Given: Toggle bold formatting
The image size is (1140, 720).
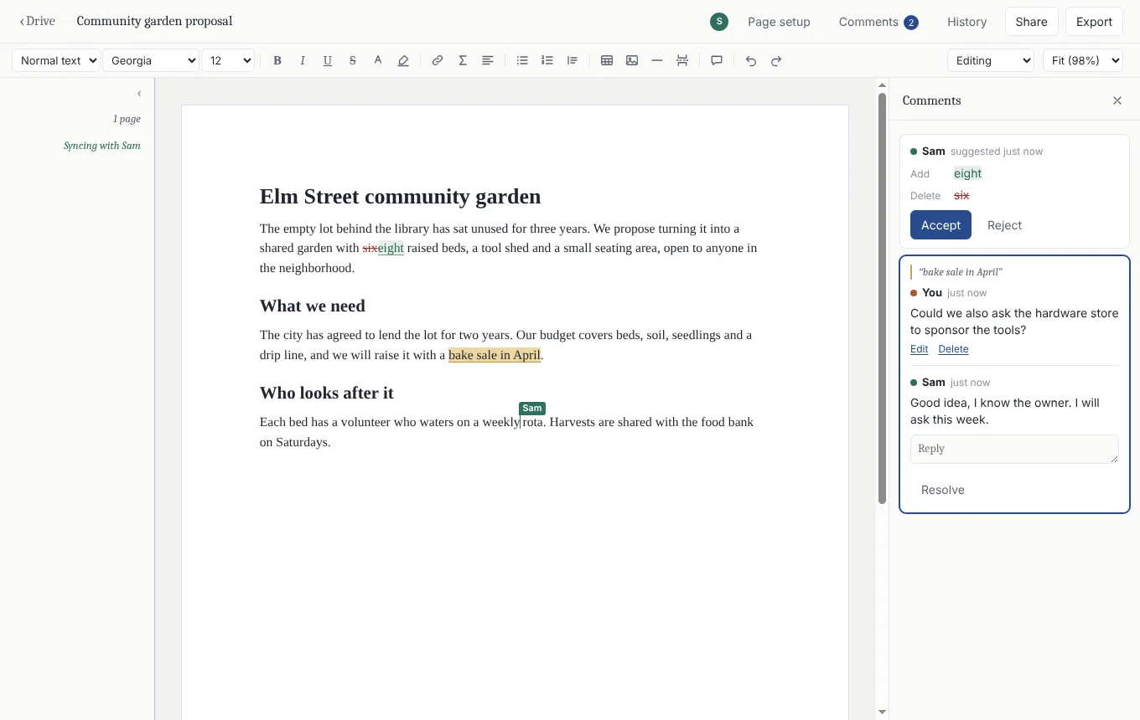Looking at the screenshot, I should (x=277, y=60).
